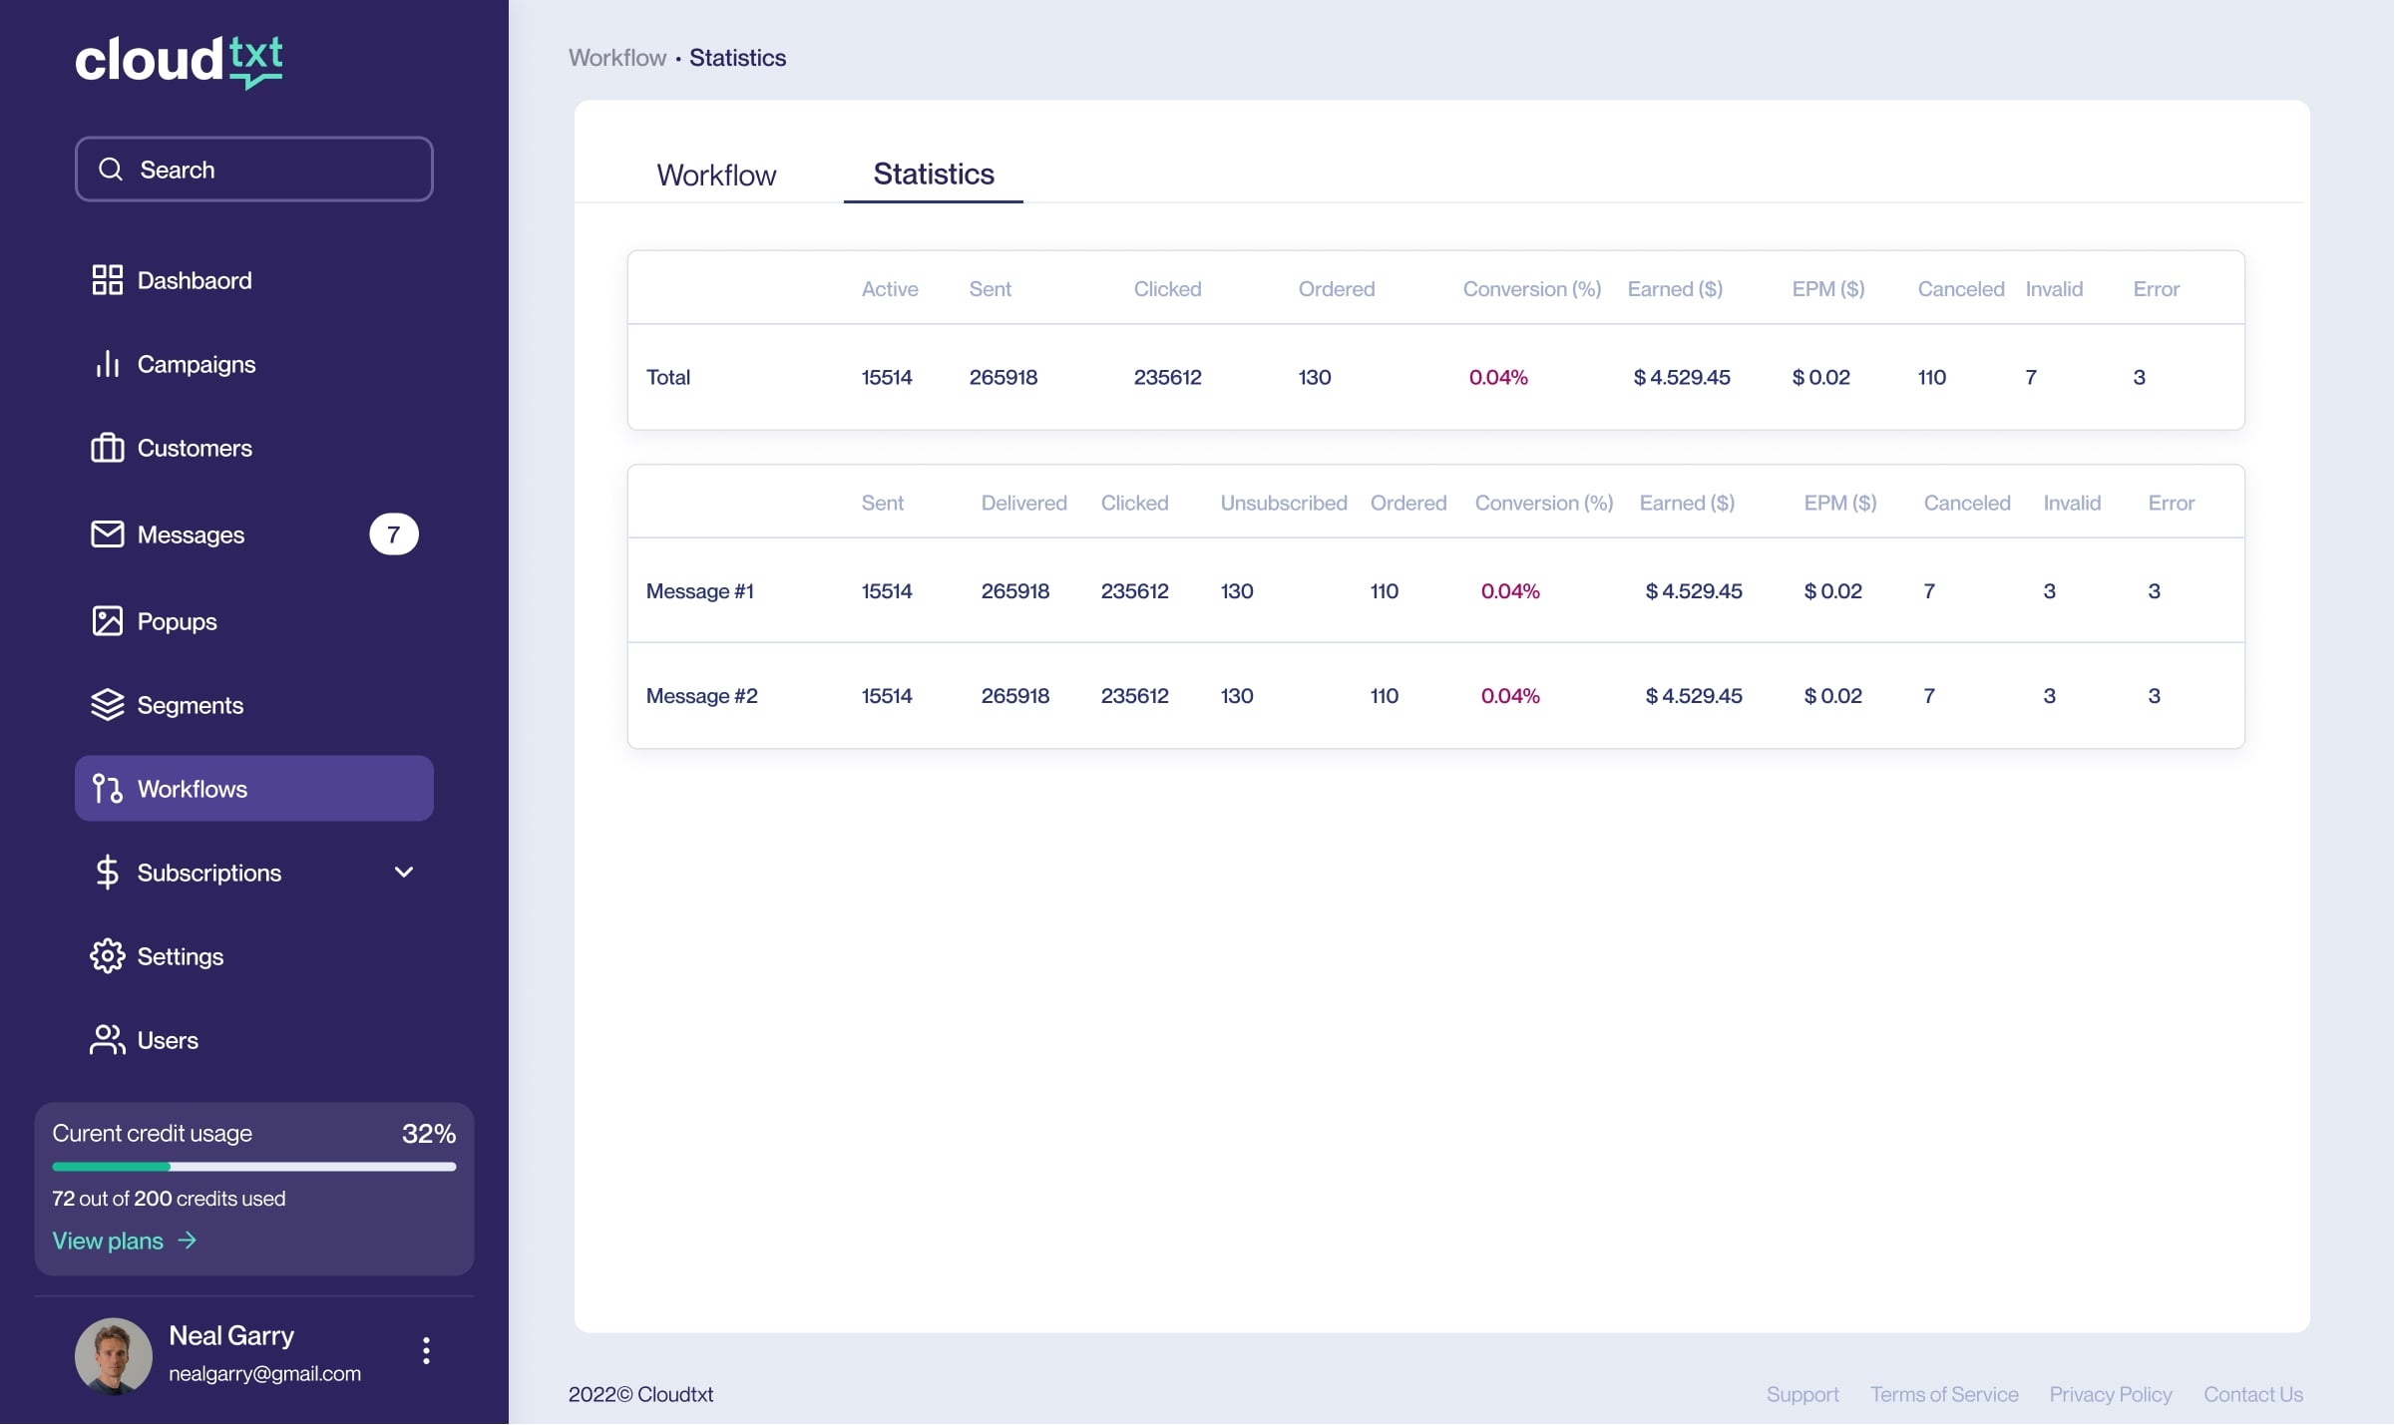Viewport: 2395px width, 1425px height.
Task: Open the Dashboard grid icon
Action: pyautogui.click(x=107, y=280)
